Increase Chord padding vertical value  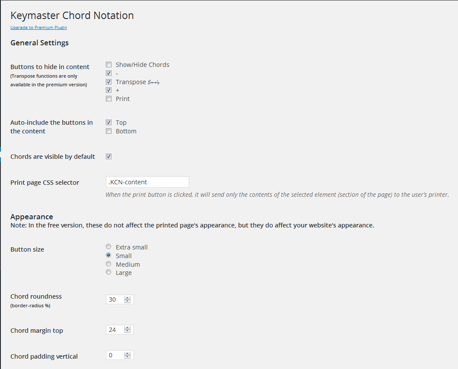(x=127, y=353)
